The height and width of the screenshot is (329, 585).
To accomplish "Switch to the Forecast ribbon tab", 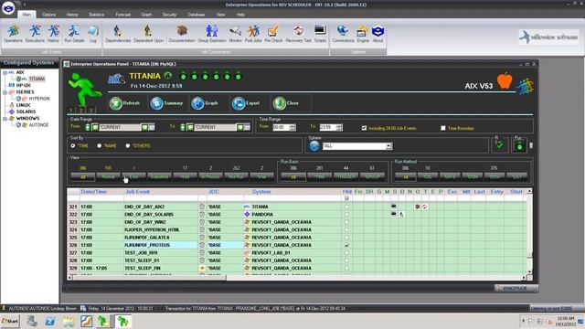I will tap(122, 15).
